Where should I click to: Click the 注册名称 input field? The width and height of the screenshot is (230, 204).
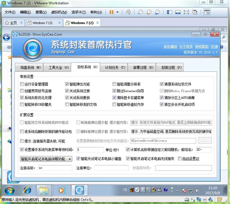(55, 168)
